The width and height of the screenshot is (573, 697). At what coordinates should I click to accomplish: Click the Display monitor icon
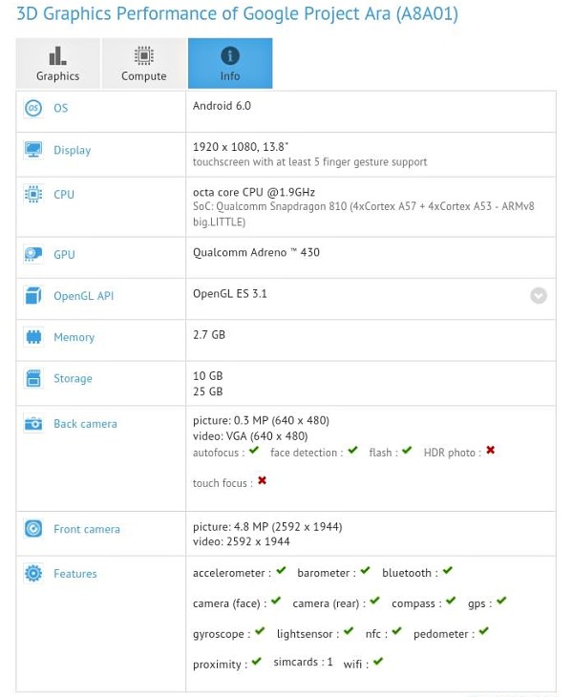(33, 150)
